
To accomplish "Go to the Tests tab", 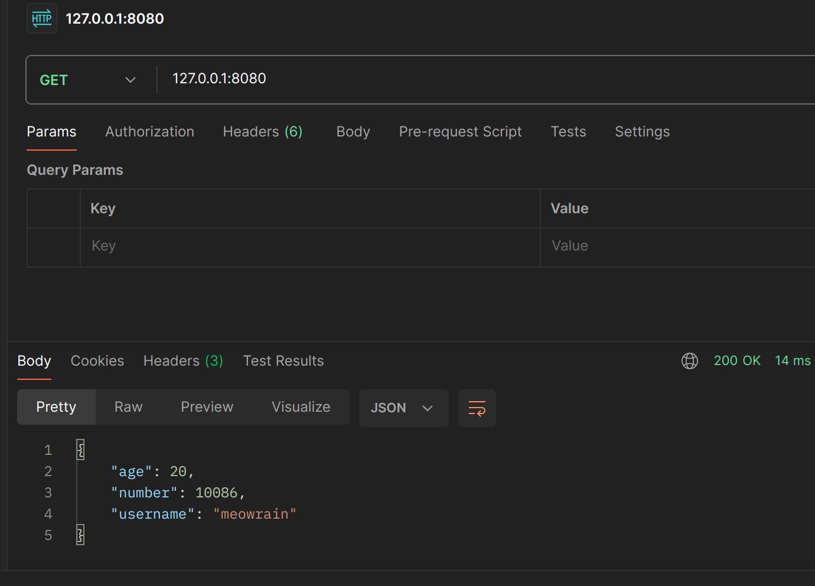I will tap(568, 132).
